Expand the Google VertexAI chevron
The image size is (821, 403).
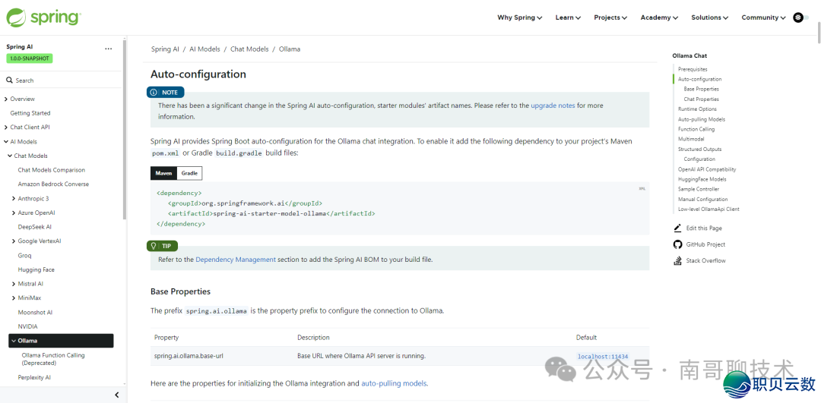point(13,241)
